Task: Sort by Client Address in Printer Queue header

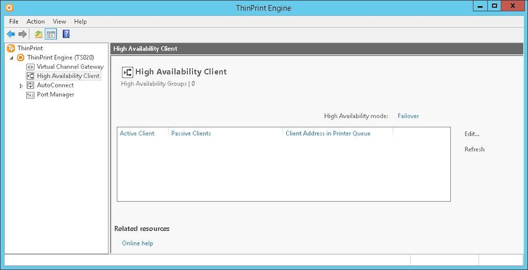Action: 328,133
